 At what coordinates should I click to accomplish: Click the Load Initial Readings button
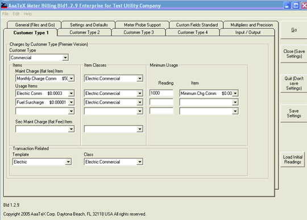(293, 159)
